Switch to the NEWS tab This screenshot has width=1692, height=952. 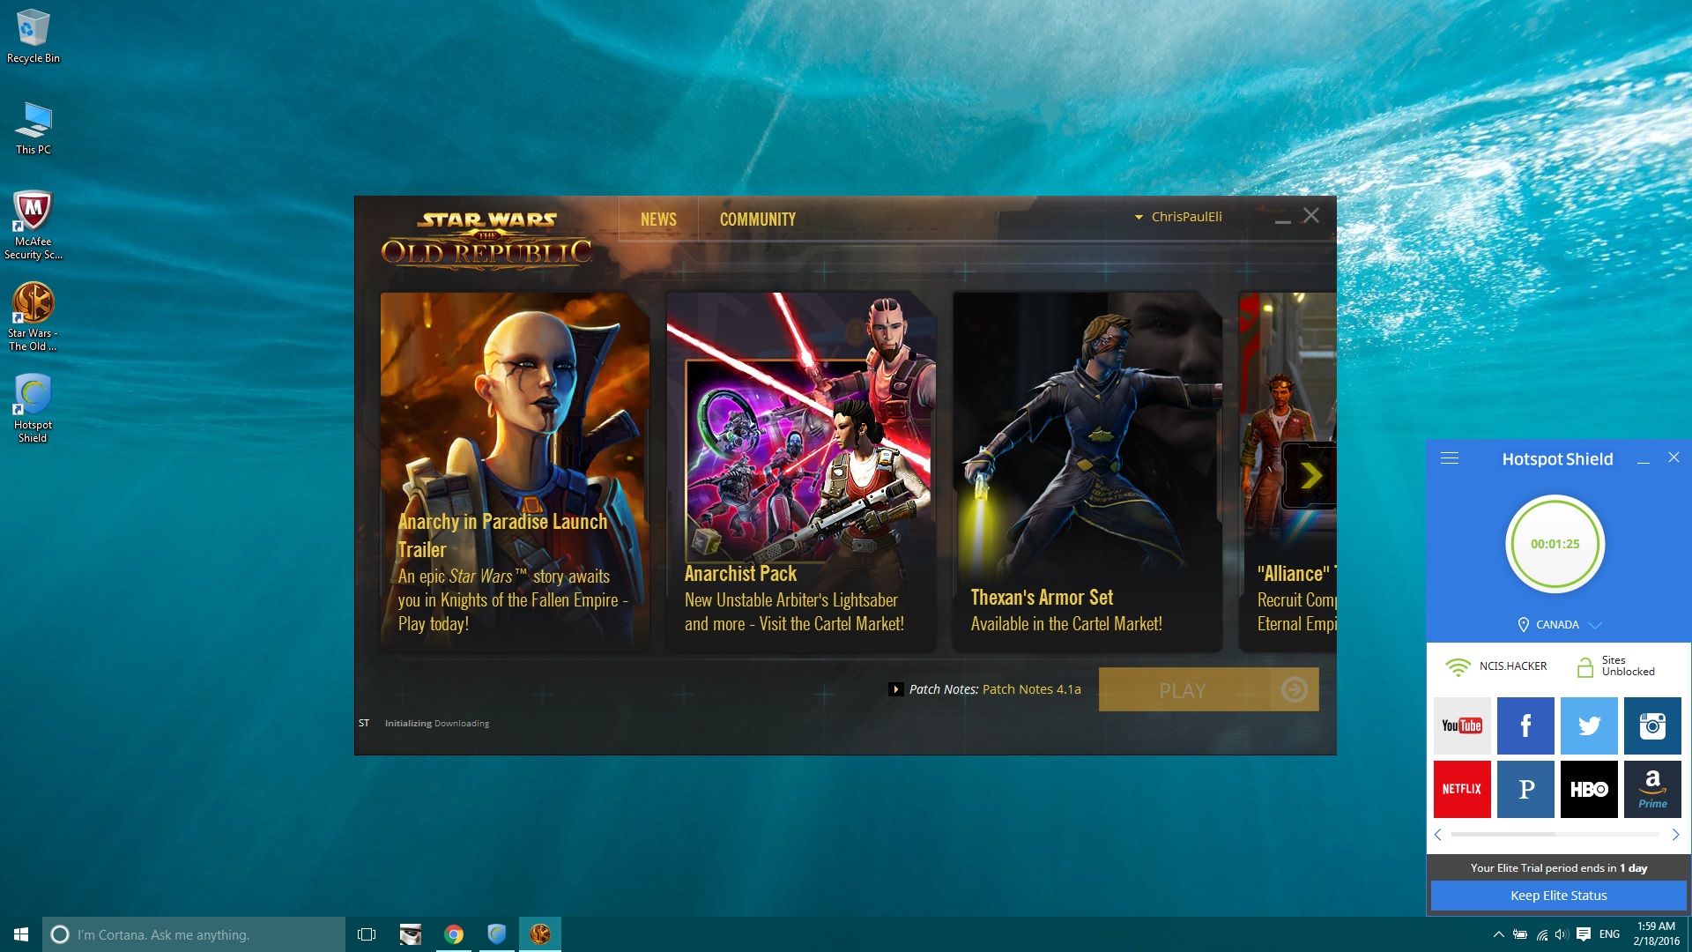[x=658, y=219]
